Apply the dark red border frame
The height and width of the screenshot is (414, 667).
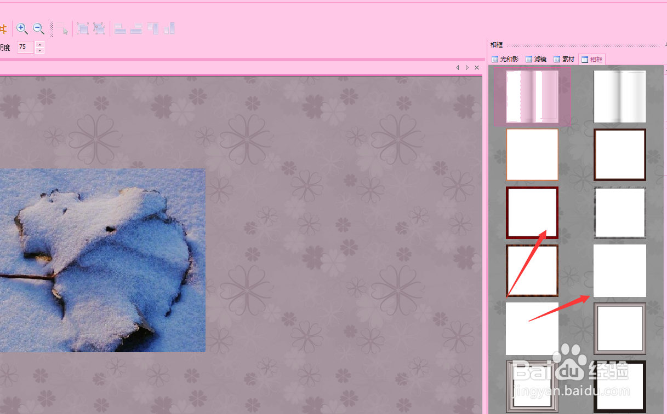pyautogui.click(x=532, y=213)
